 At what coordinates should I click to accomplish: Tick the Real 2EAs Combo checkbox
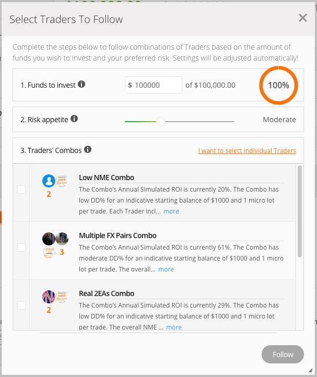21,305
